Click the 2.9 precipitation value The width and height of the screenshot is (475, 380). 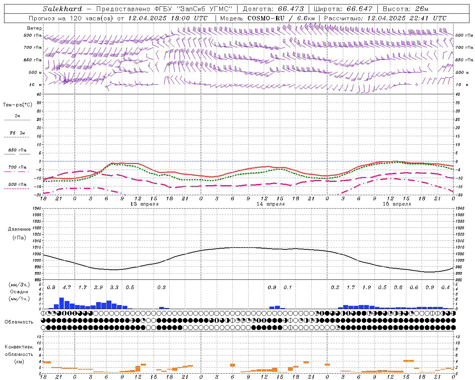(98, 287)
